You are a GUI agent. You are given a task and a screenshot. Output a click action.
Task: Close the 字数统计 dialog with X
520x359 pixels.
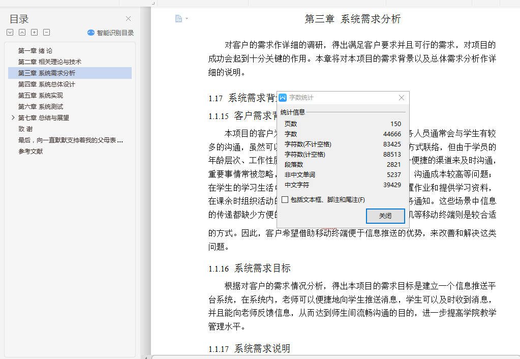[x=401, y=98]
